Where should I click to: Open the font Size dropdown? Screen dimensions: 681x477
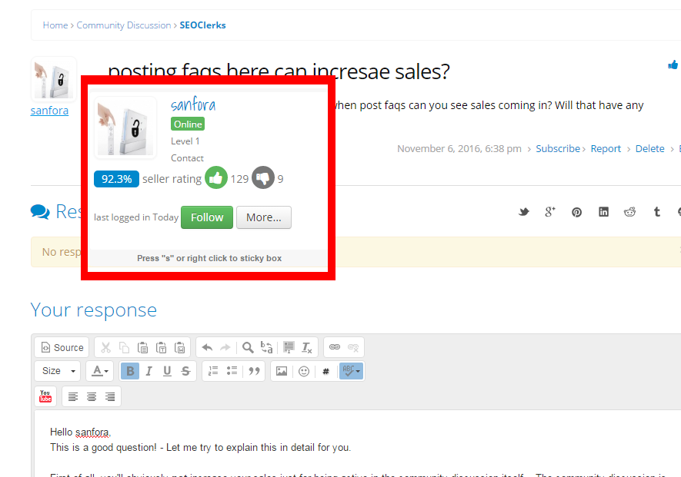pyautogui.click(x=58, y=371)
